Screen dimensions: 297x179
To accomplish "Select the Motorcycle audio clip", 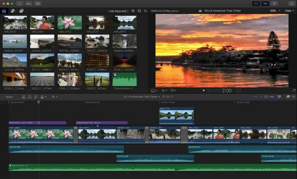I will [155, 158].
